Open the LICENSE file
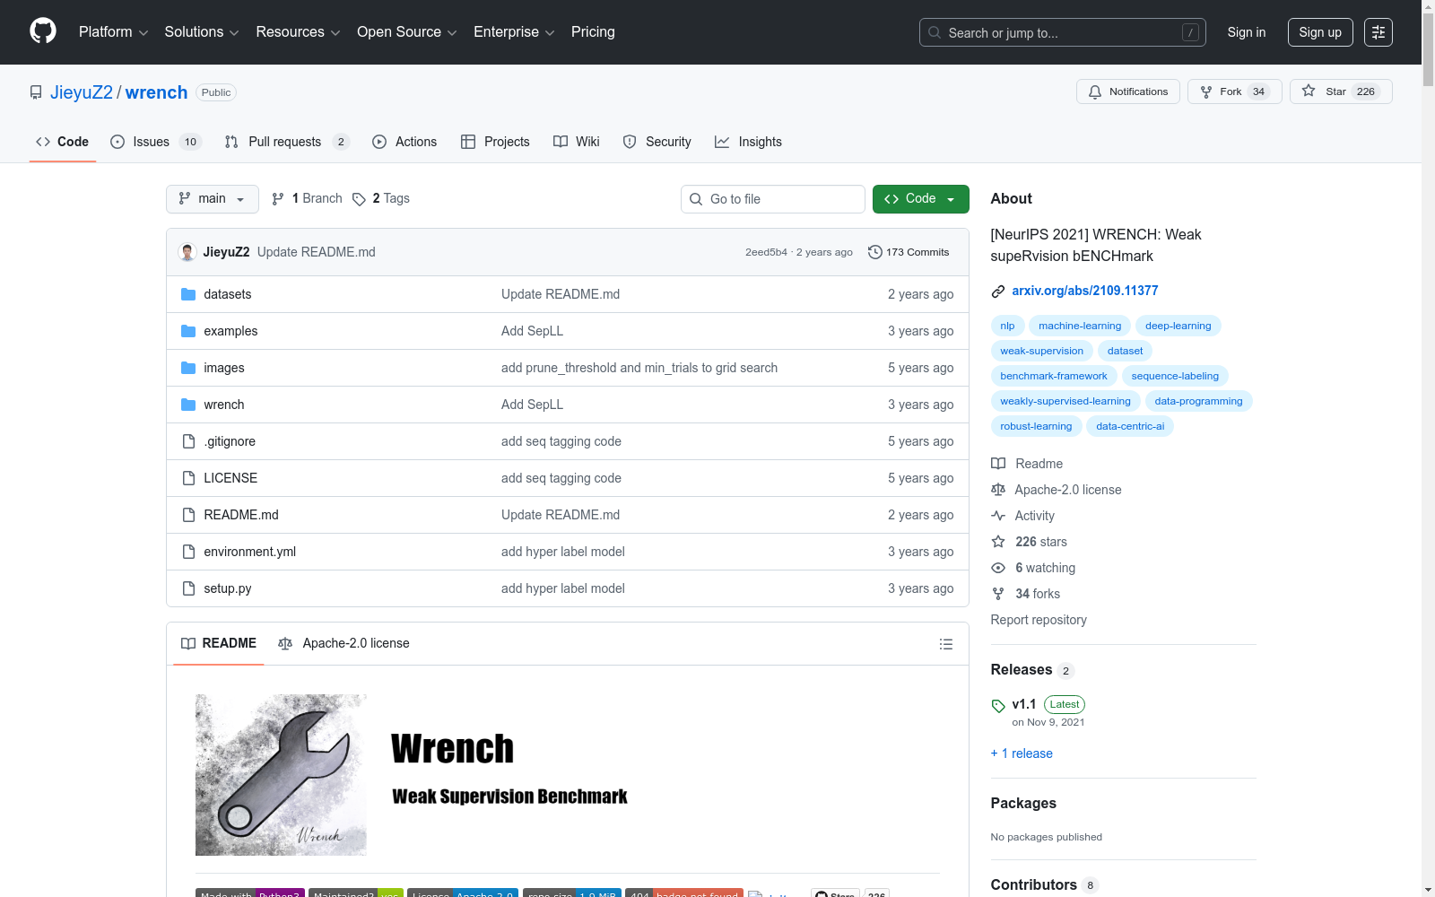Image resolution: width=1435 pixels, height=897 pixels. (230, 478)
